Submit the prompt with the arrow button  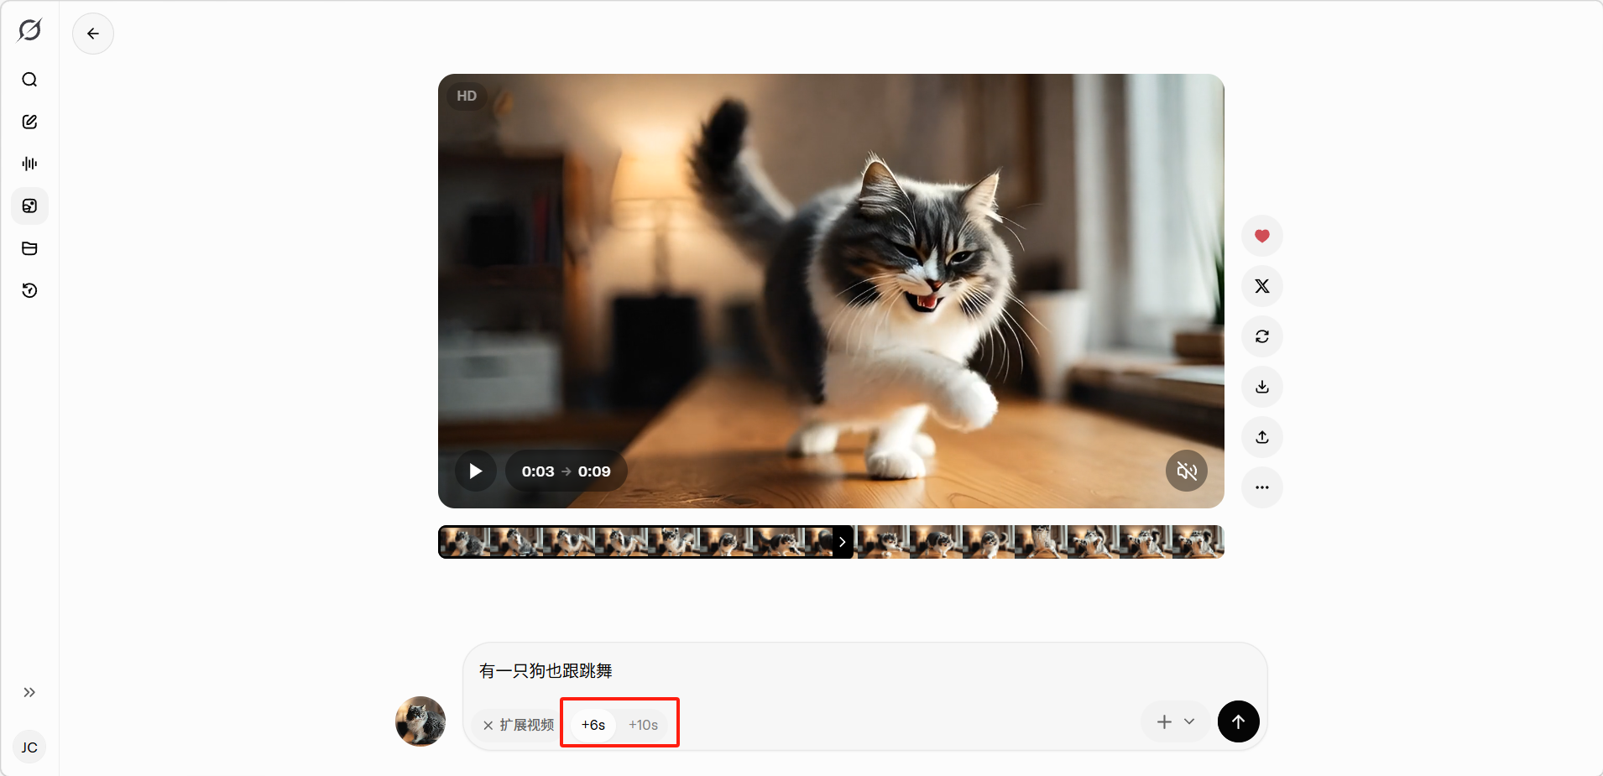(1238, 721)
